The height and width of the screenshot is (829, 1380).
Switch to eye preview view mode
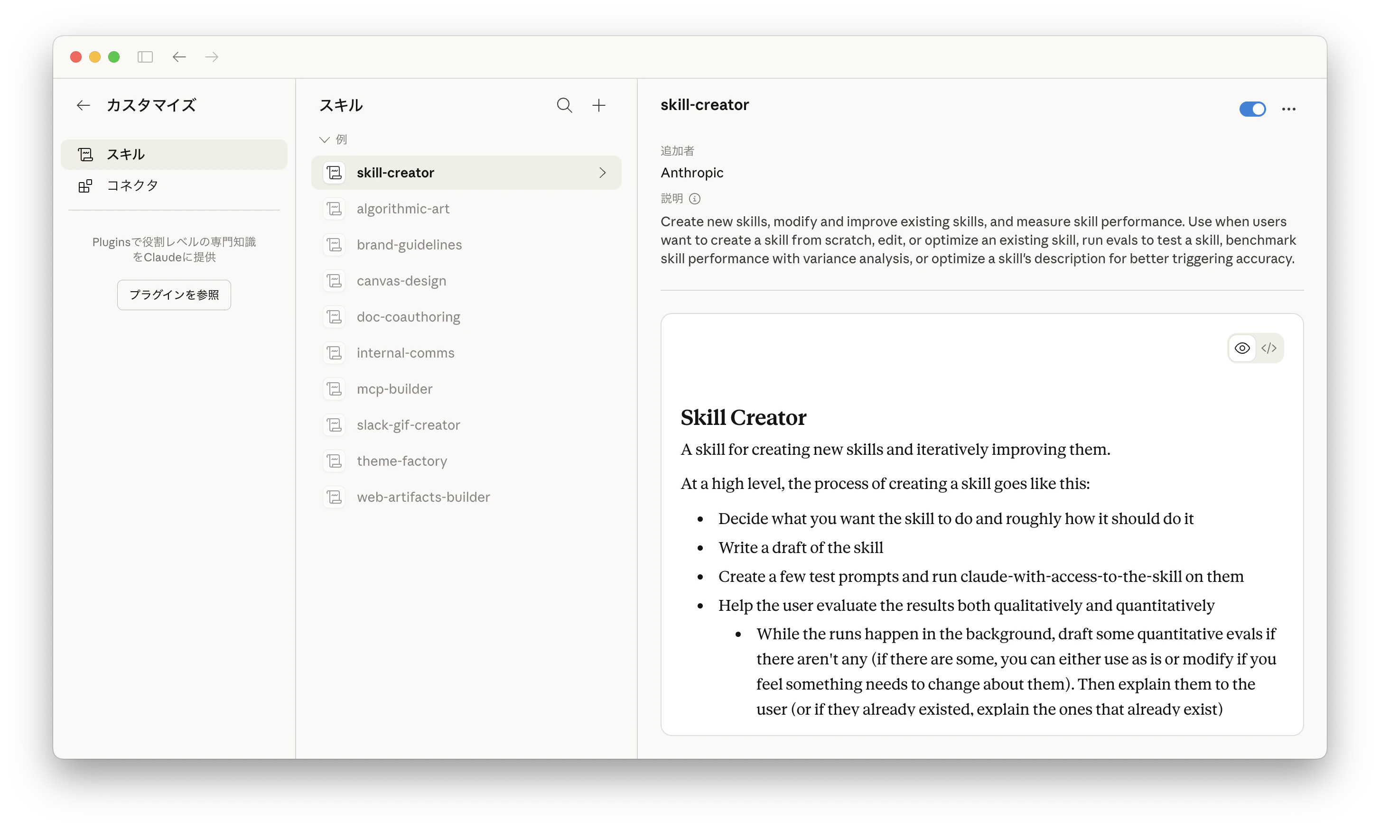tap(1242, 348)
